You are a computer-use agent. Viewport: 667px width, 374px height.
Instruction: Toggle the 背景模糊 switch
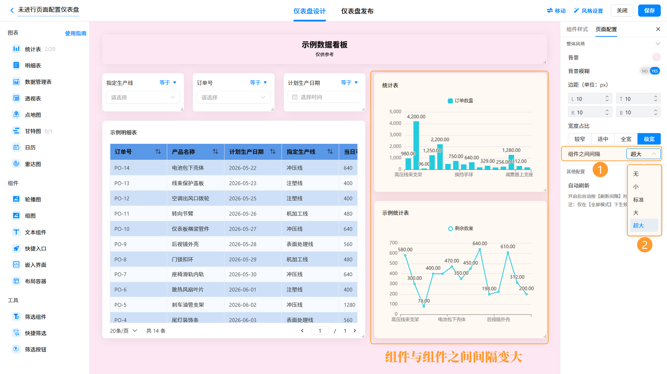[650, 71]
